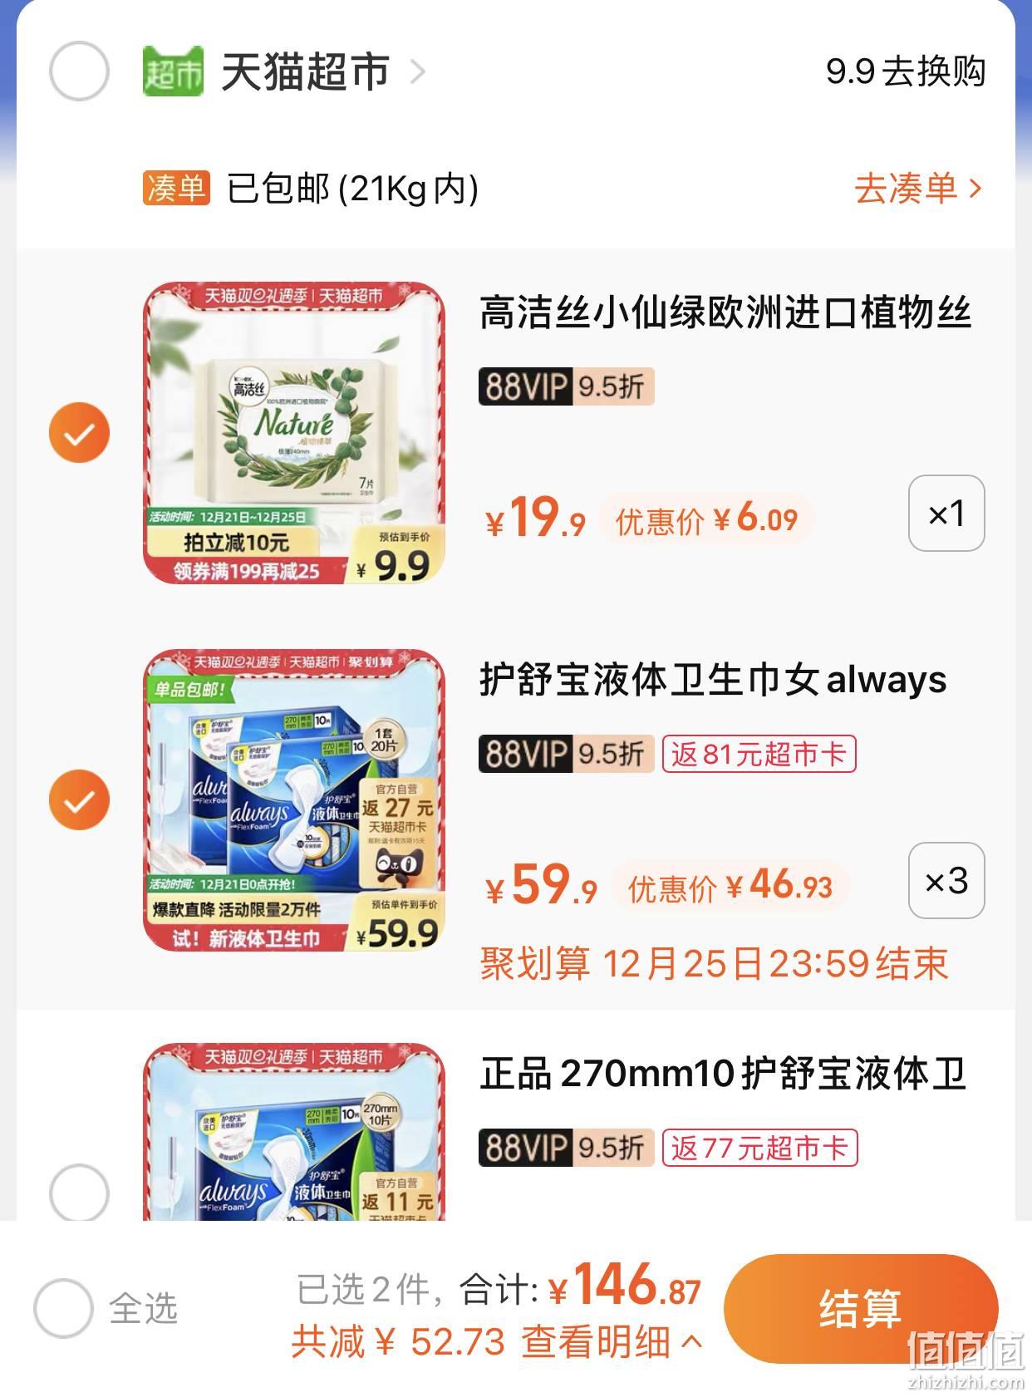Tap 9.9去换购 redemption link

tap(905, 71)
